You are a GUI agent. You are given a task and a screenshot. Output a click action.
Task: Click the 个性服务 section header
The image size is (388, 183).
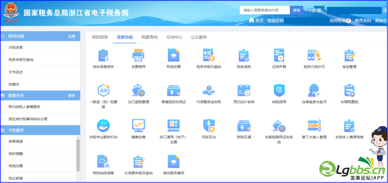(40, 130)
